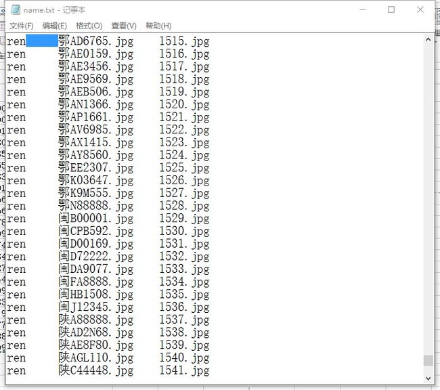
Task: Click on text 陕C44448.jpg
Action: (x=96, y=370)
